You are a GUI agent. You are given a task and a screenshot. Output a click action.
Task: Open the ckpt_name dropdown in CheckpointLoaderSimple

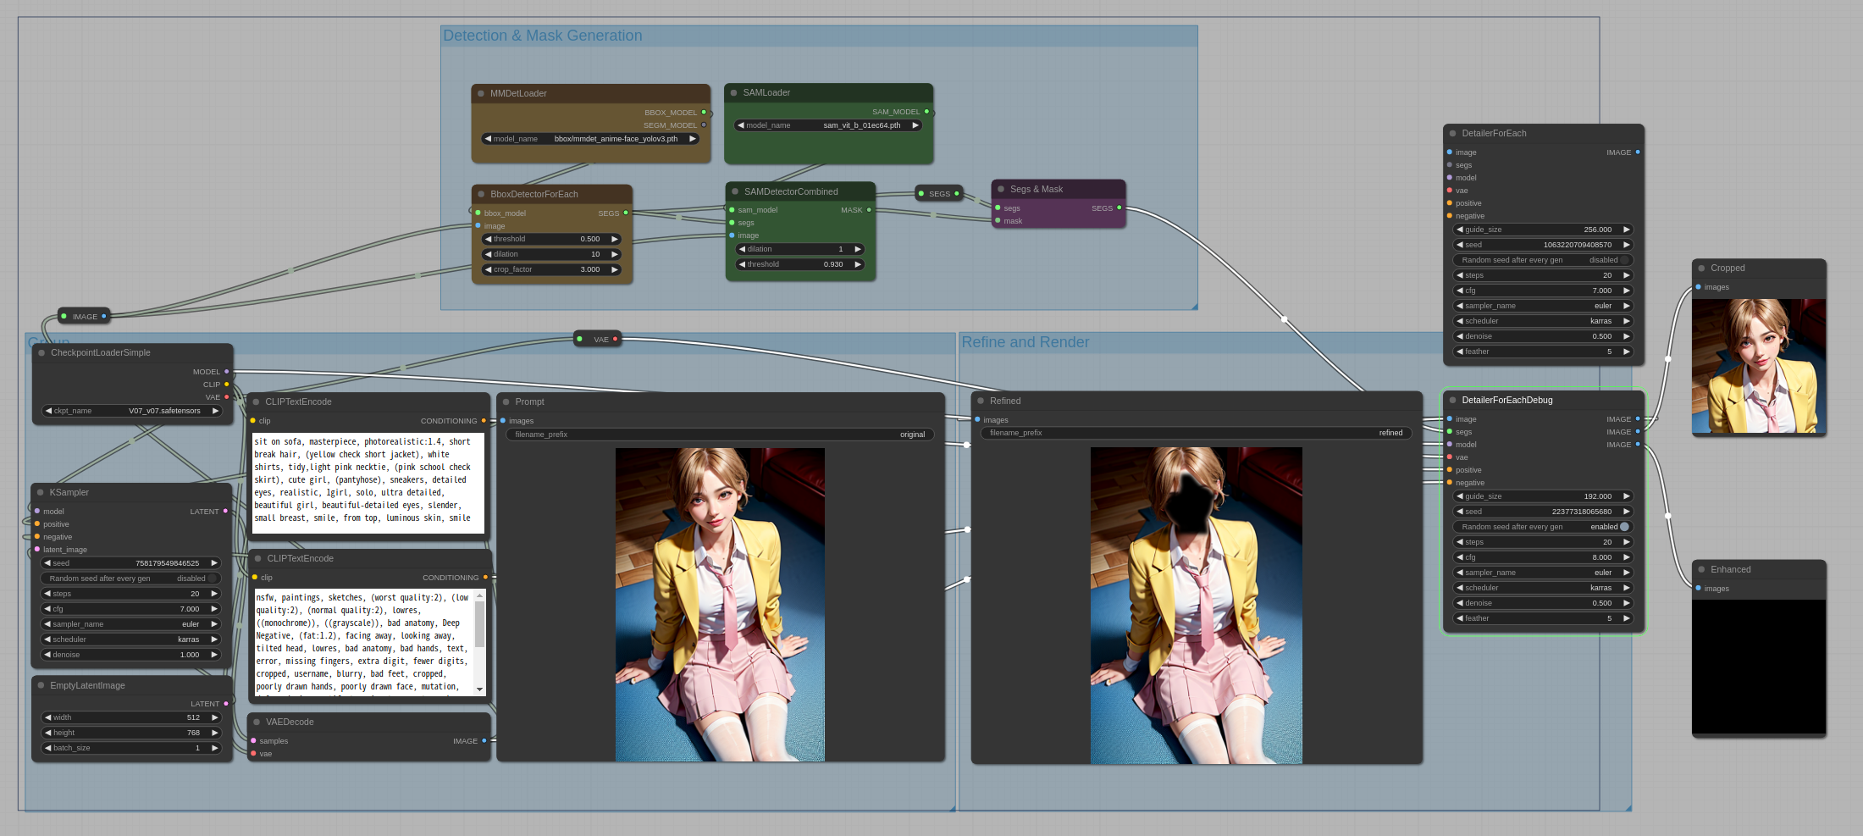click(x=131, y=411)
